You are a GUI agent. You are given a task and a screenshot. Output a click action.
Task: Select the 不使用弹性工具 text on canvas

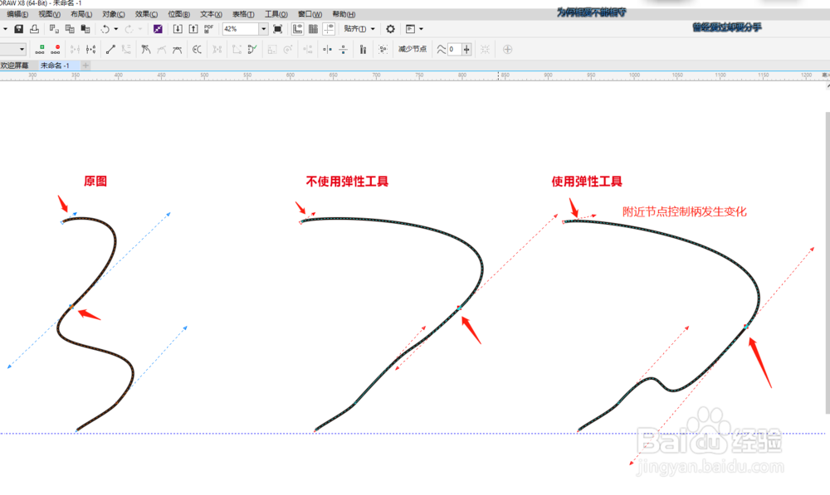click(x=347, y=182)
